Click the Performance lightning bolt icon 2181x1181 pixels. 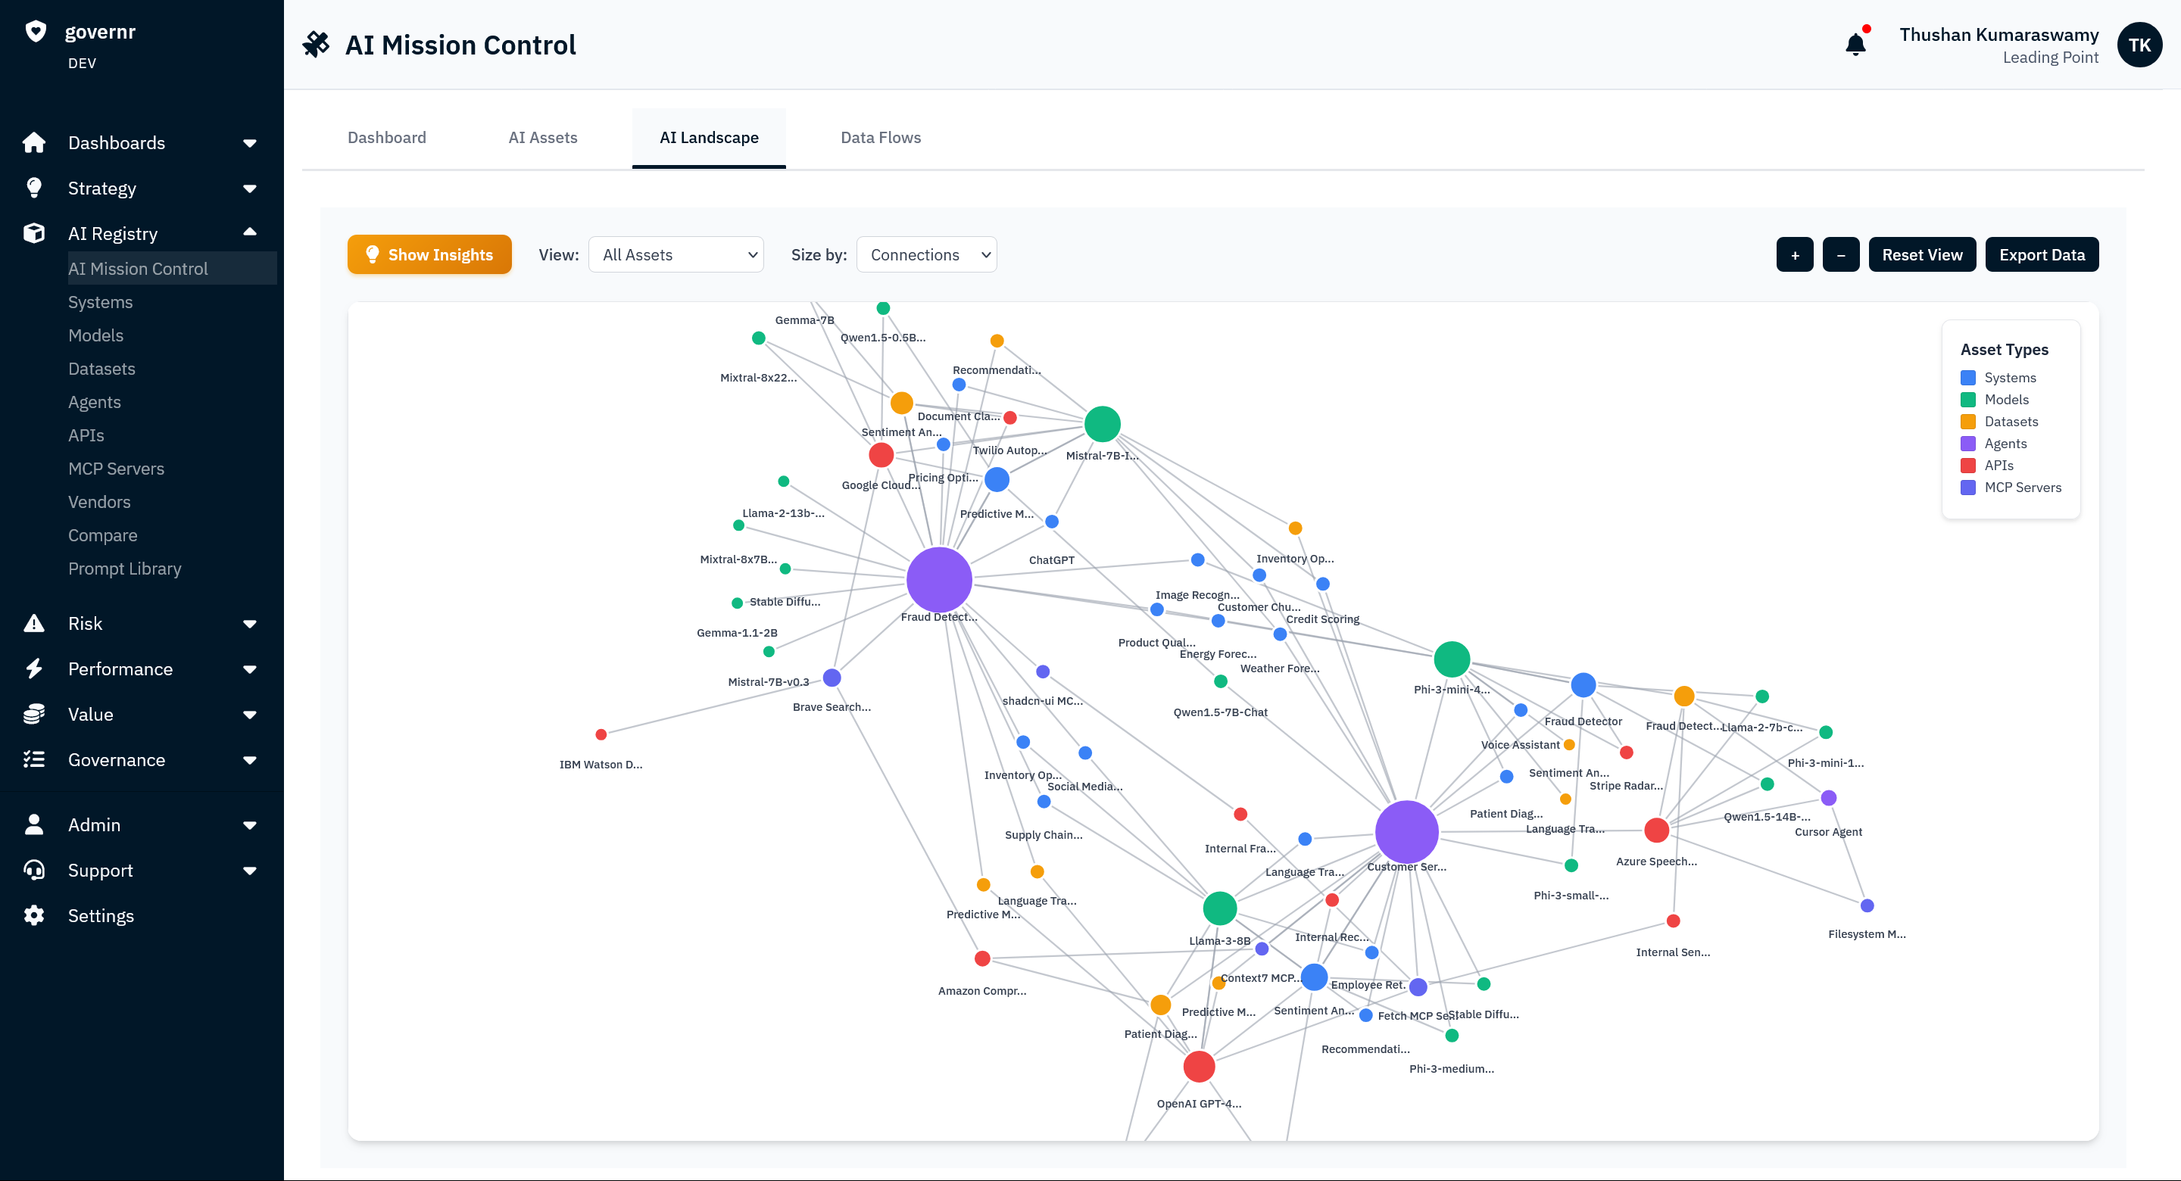pos(34,668)
